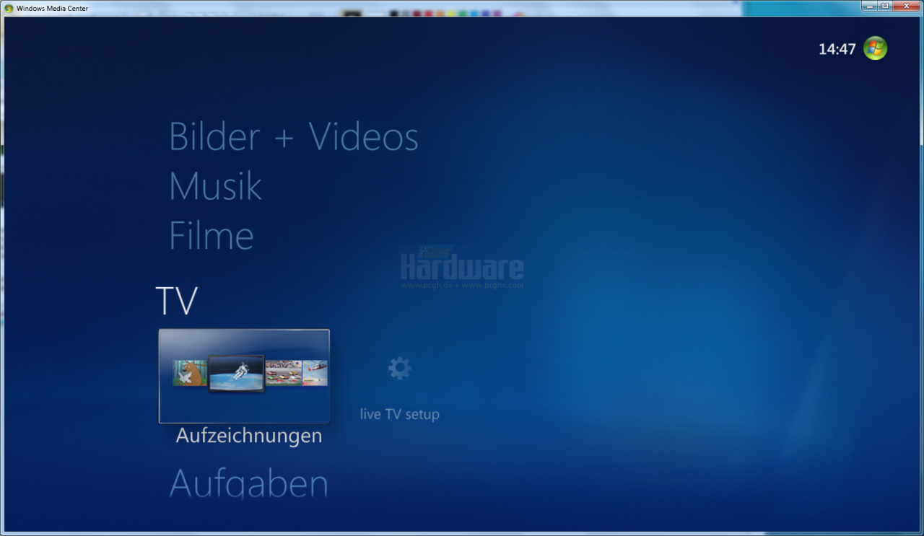
Task: Maximize the Windows Media Center window
Action: click(x=885, y=6)
